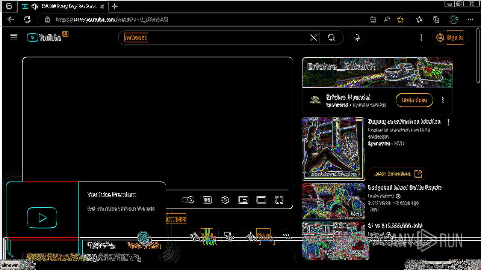Open the YouTube guide hamburger menu

[x=14, y=37]
